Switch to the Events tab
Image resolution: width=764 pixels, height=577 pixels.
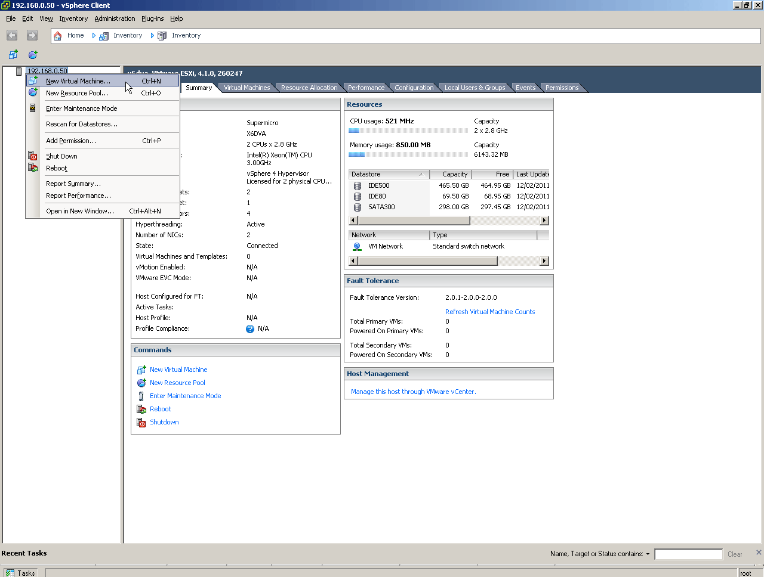coord(525,88)
